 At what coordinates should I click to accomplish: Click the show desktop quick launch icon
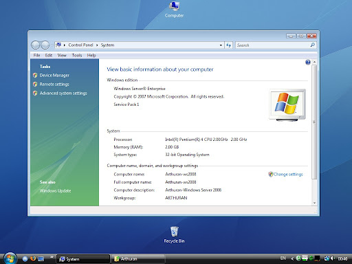tap(41, 258)
